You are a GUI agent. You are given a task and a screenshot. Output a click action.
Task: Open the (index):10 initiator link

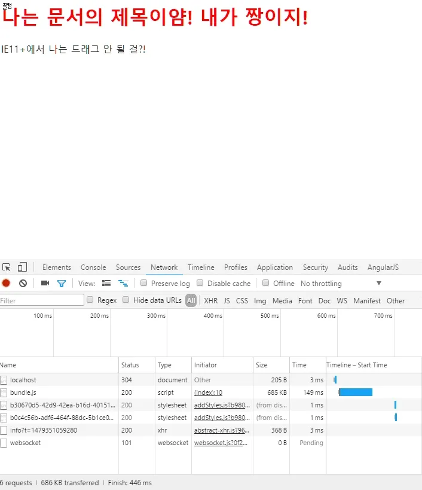(x=208, y=393)
